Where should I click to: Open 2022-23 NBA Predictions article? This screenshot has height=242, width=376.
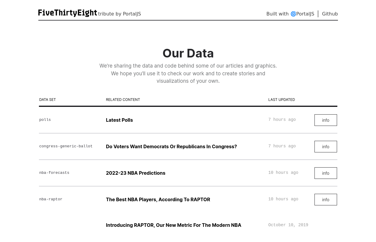tap(136, 173)
